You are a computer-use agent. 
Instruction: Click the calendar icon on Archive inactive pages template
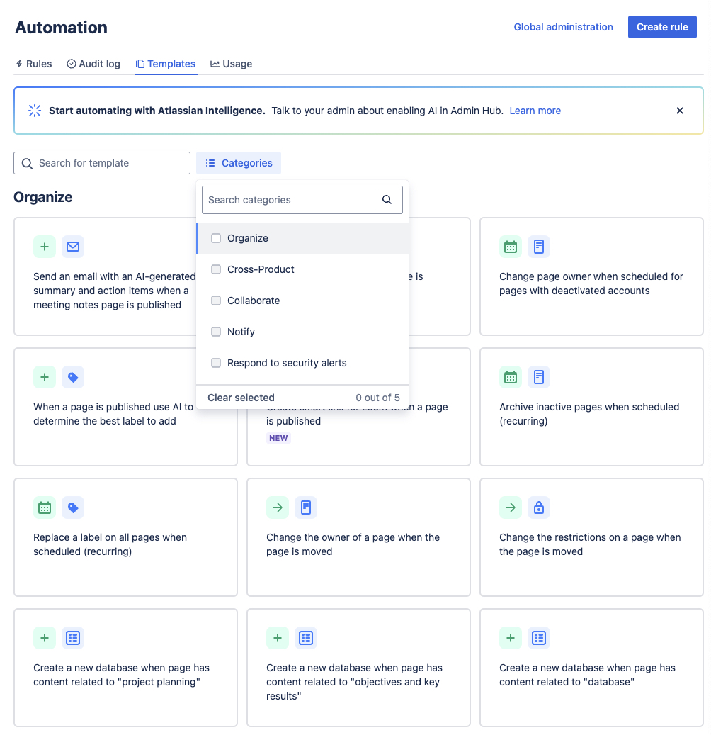(511, 376)
